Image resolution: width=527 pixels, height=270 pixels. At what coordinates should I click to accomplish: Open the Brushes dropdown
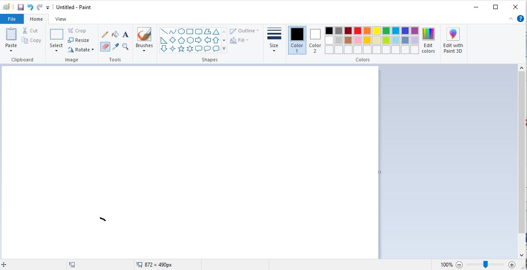pyautogui.click(x=144, y=40)
